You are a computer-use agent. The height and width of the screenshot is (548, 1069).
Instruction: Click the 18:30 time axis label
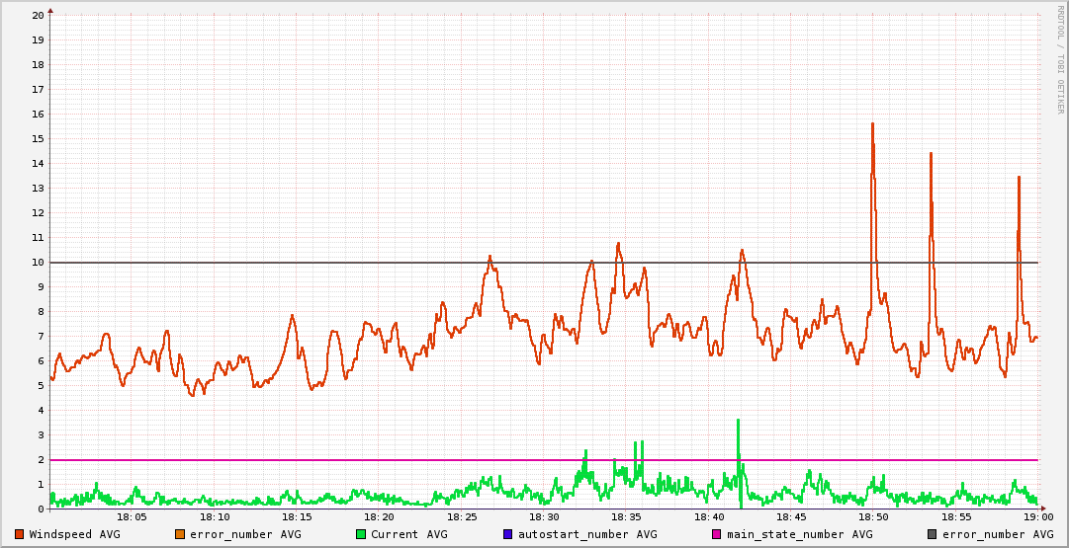[x=544, y=516]
